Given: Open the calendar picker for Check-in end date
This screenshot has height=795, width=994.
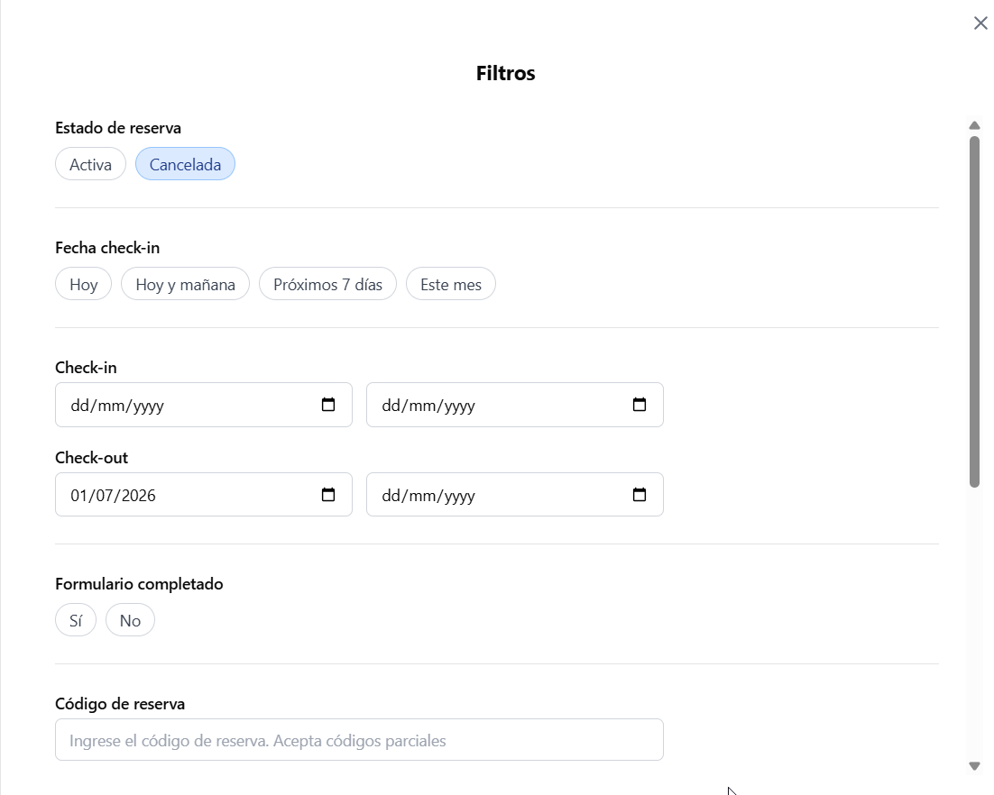Looking at the screenshot, I should [x=640, y=405].
